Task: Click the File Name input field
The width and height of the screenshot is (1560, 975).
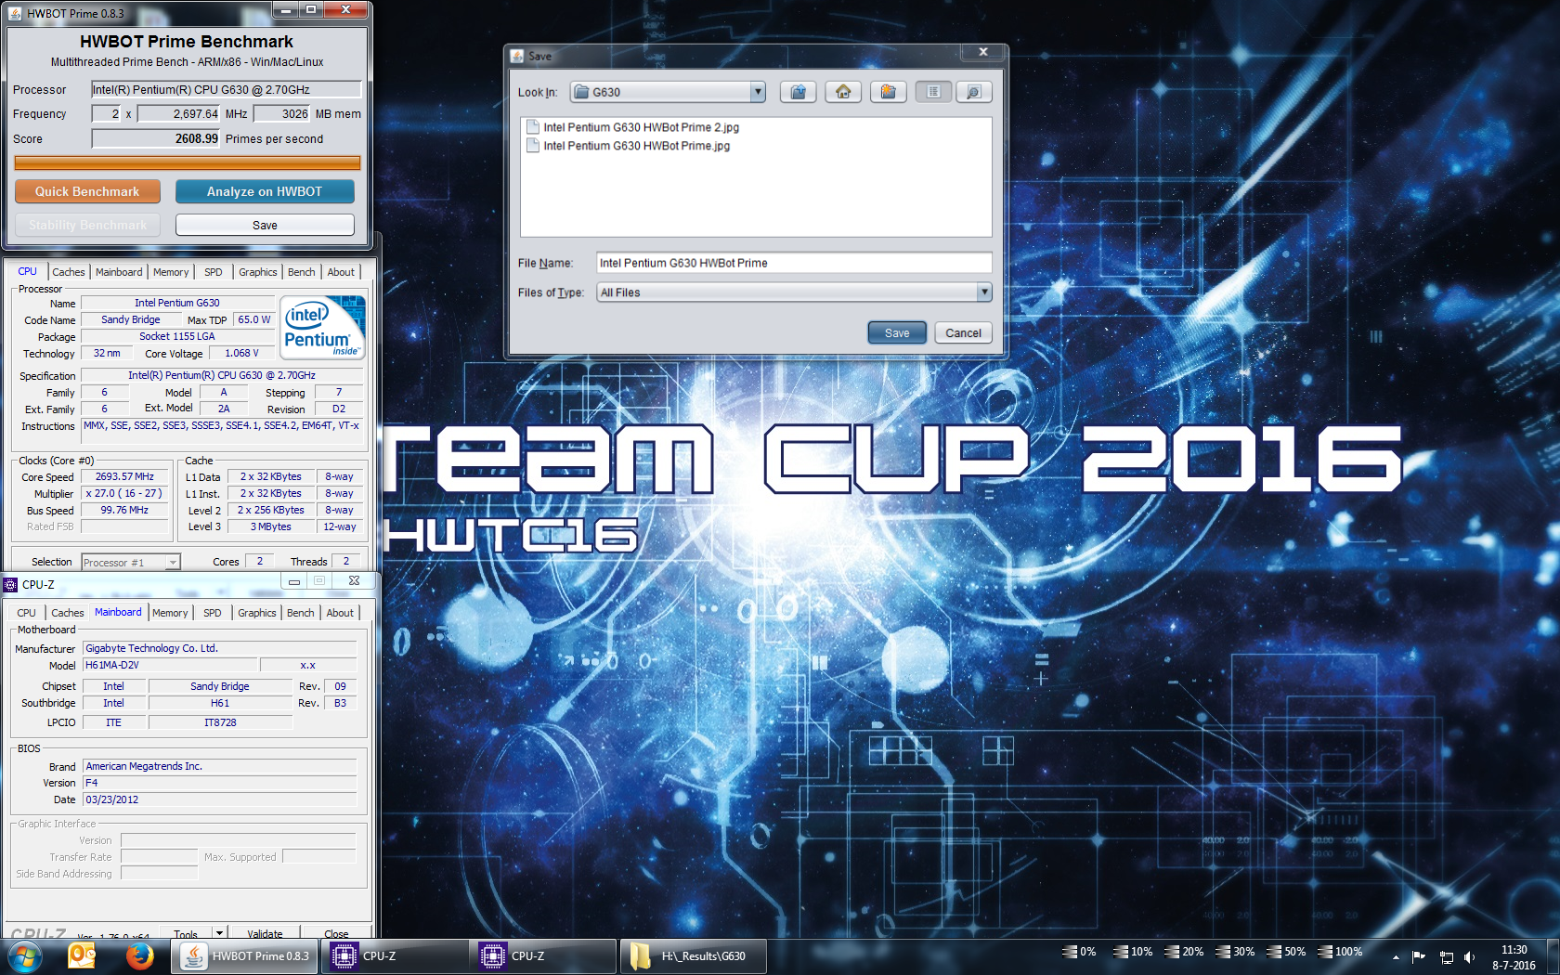Action: [x=794, y=263]
